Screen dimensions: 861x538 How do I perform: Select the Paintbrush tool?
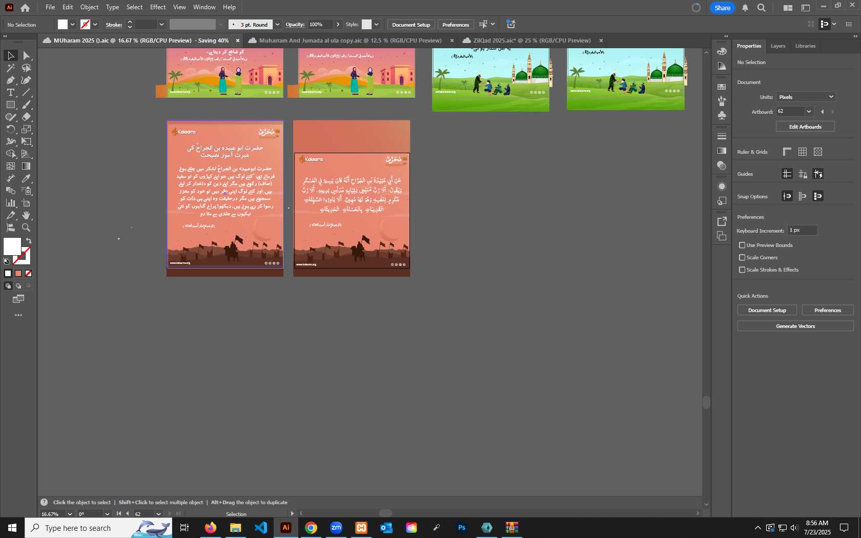coord(27,105)
